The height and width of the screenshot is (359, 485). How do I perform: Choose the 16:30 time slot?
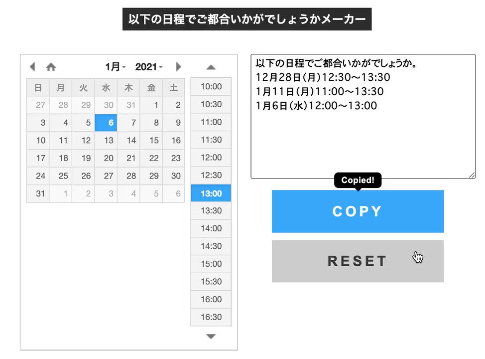[211, 317]
